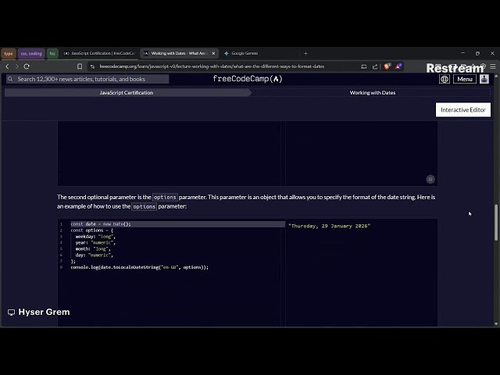Focus the news articles search field
500x375 pixels.
pyautogui.click(x=87, y=79)
